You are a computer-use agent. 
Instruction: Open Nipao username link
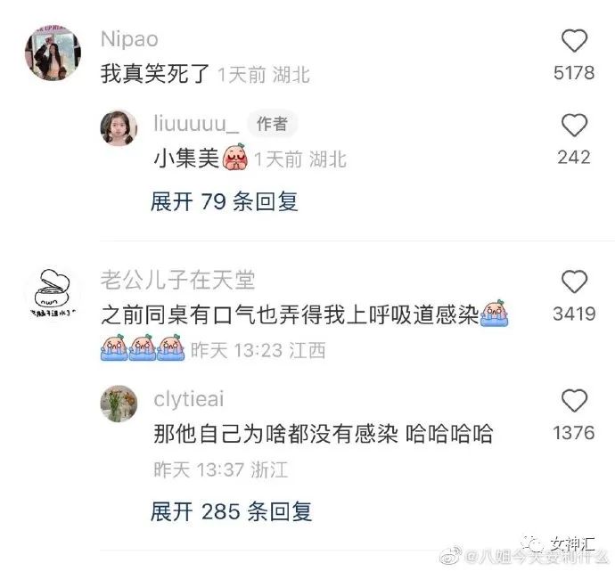[x=129, y=39]
